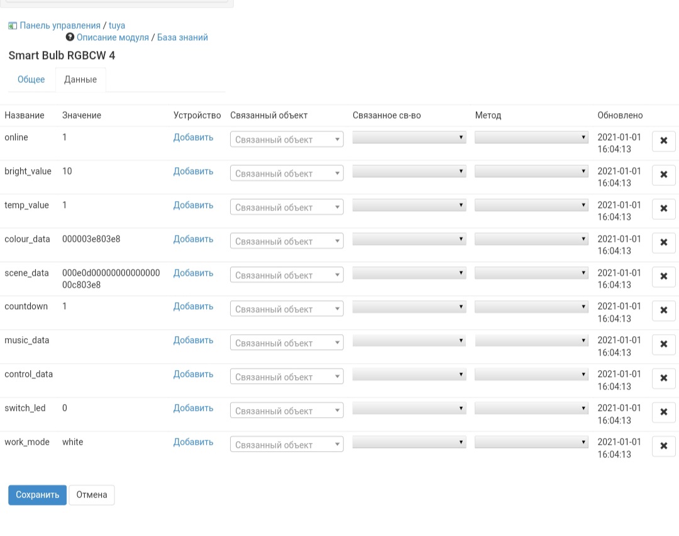The height and width of the screenshot is (536, 679).
Task: Expand Связанное св-во dropdown for temp_value
Action: 409,205
